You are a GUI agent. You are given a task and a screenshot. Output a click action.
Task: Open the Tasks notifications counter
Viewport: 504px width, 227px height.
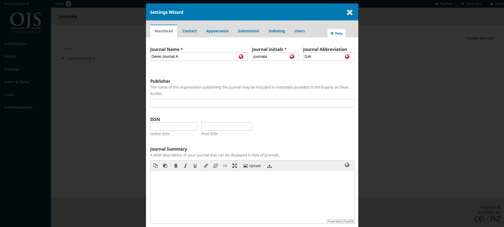68,4
